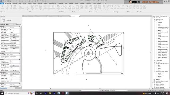
Task: Switch to the Massing & Site tab
Action: (53, 3)
